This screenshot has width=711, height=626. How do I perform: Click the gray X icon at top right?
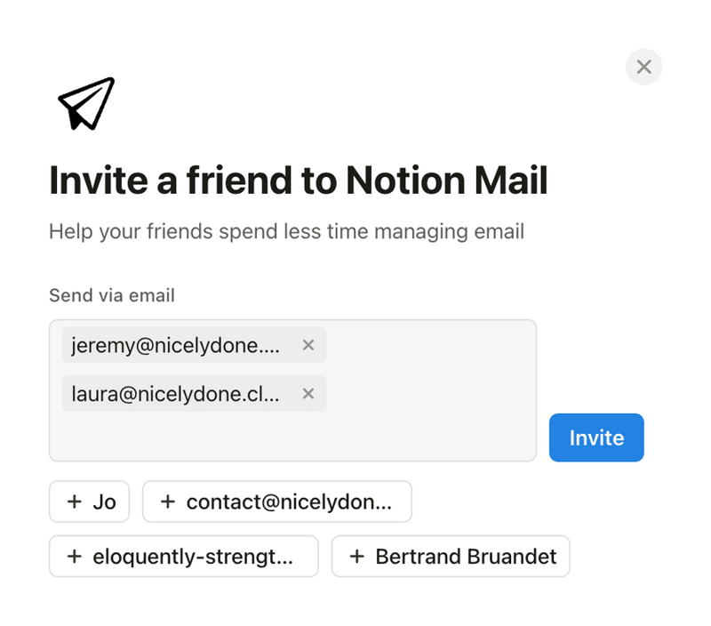[x=643, y=67]
